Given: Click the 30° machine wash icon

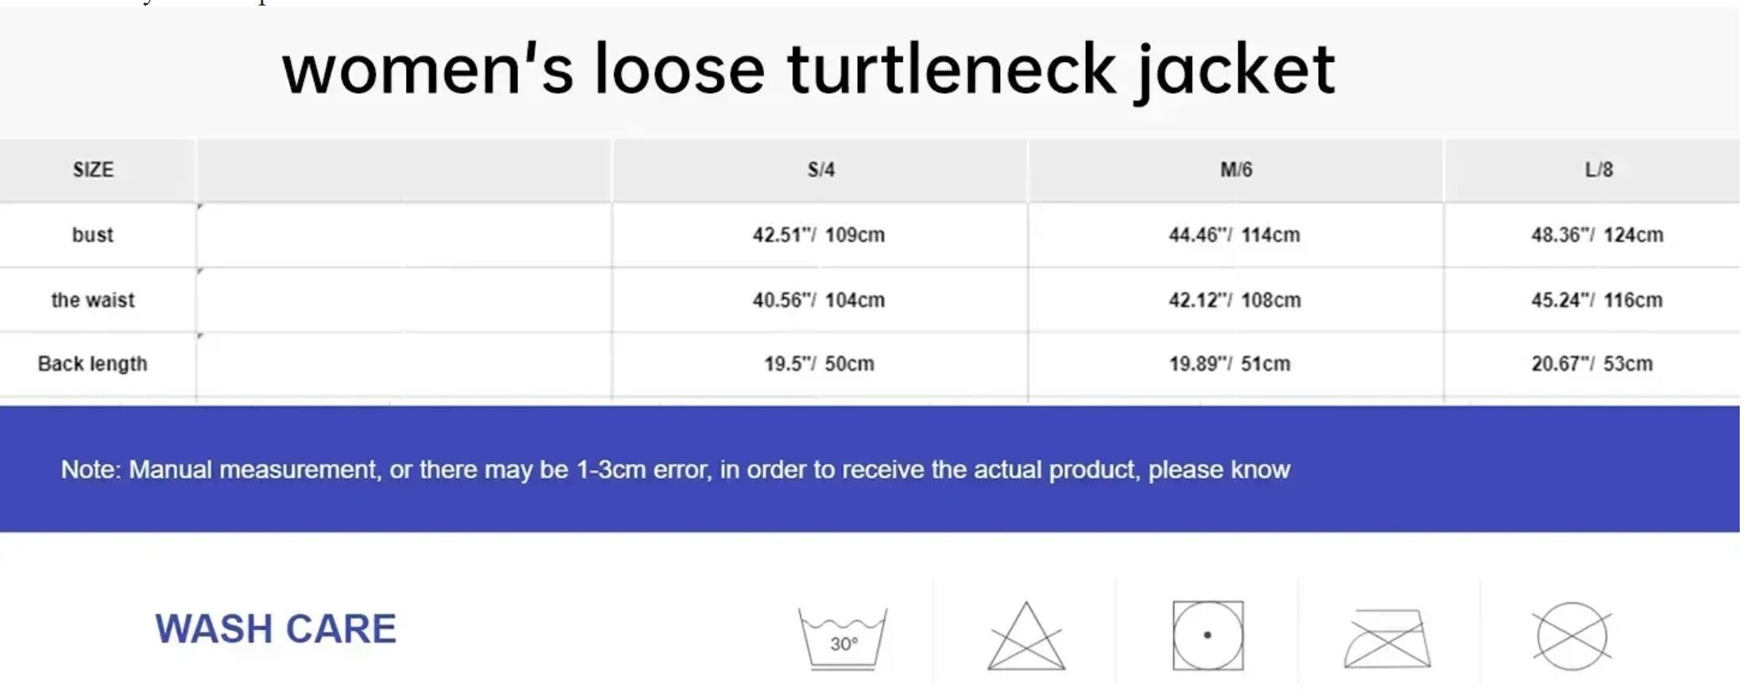Looking at the screenshot, I should click(x=842, y=639).
